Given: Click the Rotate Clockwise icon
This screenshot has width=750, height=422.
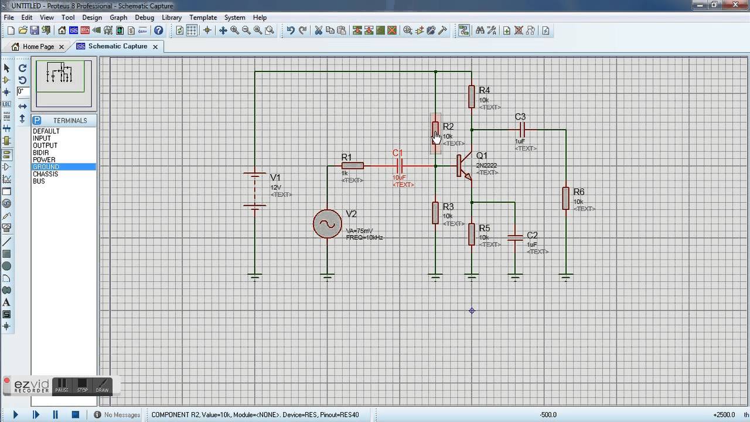Looking at the screenshot, I should (22, 68).
